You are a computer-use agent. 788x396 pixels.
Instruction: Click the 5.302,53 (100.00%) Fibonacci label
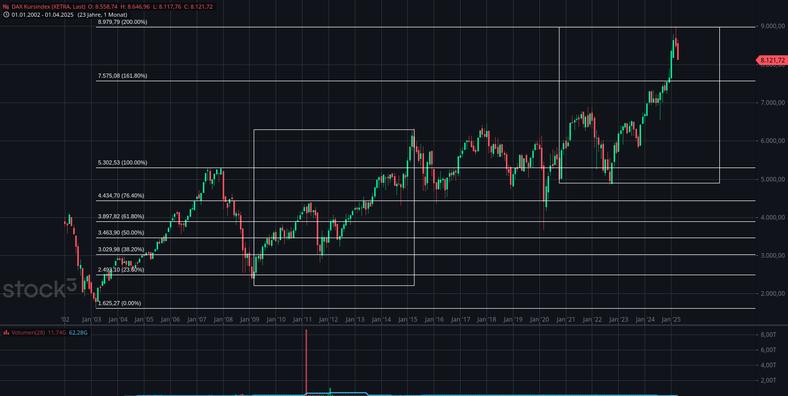(123, 163)
